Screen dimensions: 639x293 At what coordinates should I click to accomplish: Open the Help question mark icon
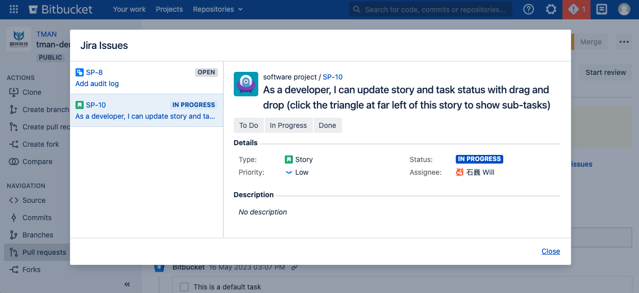(x=529, y=9)
